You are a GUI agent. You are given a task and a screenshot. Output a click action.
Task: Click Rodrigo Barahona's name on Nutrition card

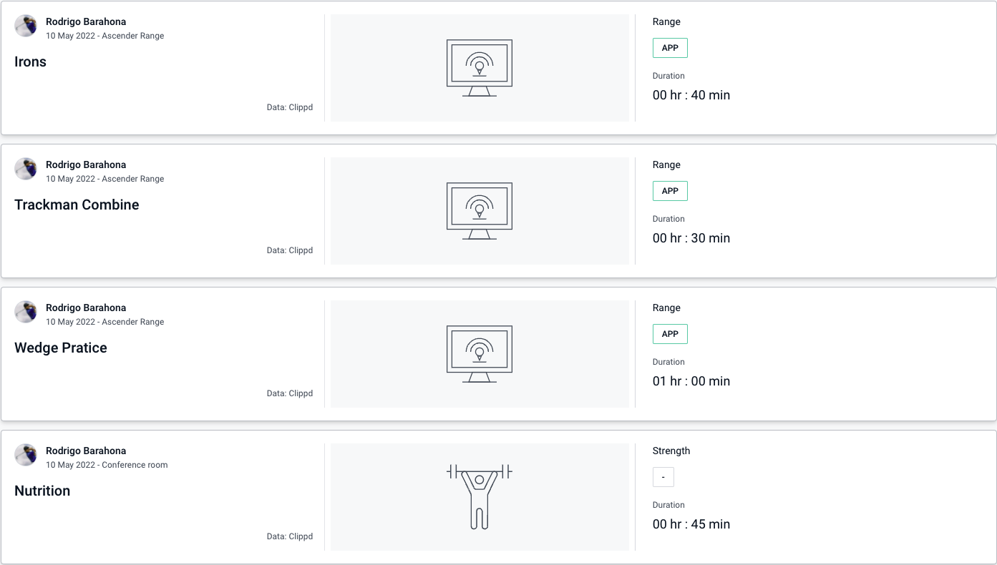[x=86, y=451]
